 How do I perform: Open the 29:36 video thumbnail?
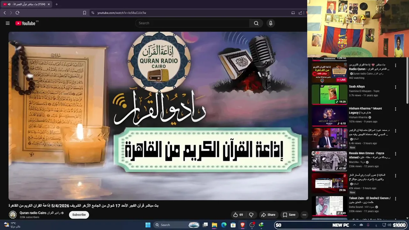(x=329, y=183)
